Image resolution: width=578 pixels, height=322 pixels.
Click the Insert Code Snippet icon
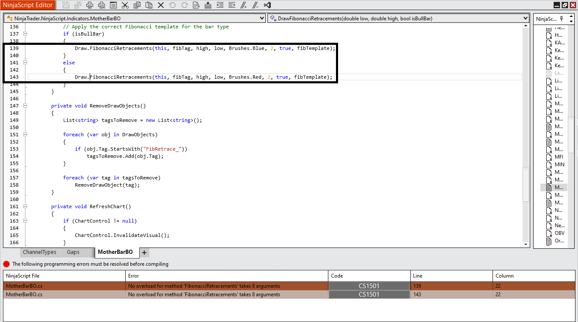tap(208, 5)
